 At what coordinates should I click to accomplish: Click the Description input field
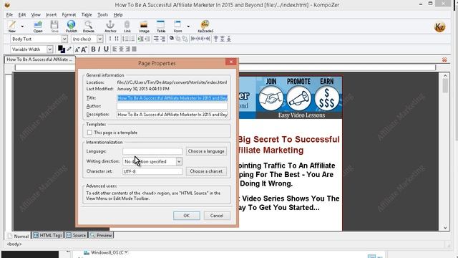click(x=172, y=115)
